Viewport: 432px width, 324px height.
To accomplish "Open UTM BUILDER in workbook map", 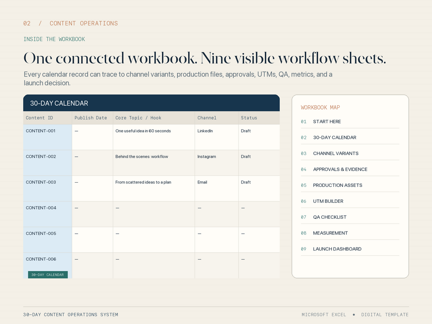I will coord(350,202).
